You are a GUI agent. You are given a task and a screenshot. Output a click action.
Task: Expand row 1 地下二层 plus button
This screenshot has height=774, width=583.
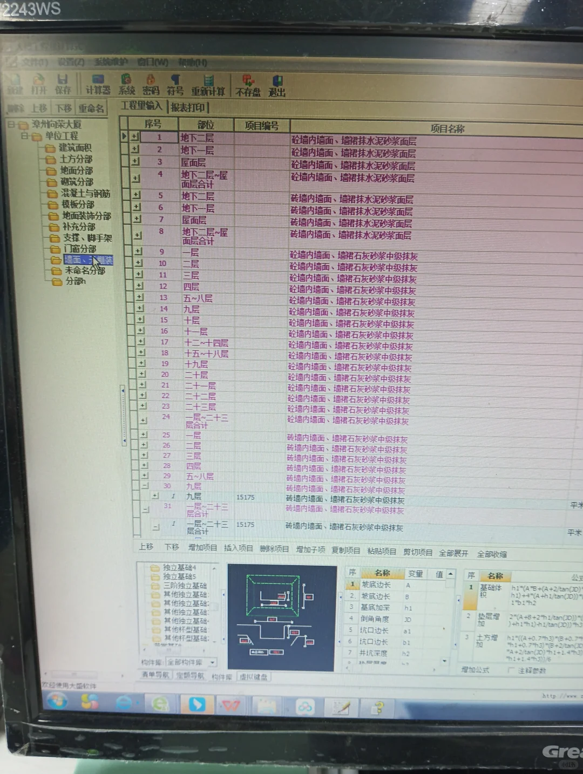[135, 137]
